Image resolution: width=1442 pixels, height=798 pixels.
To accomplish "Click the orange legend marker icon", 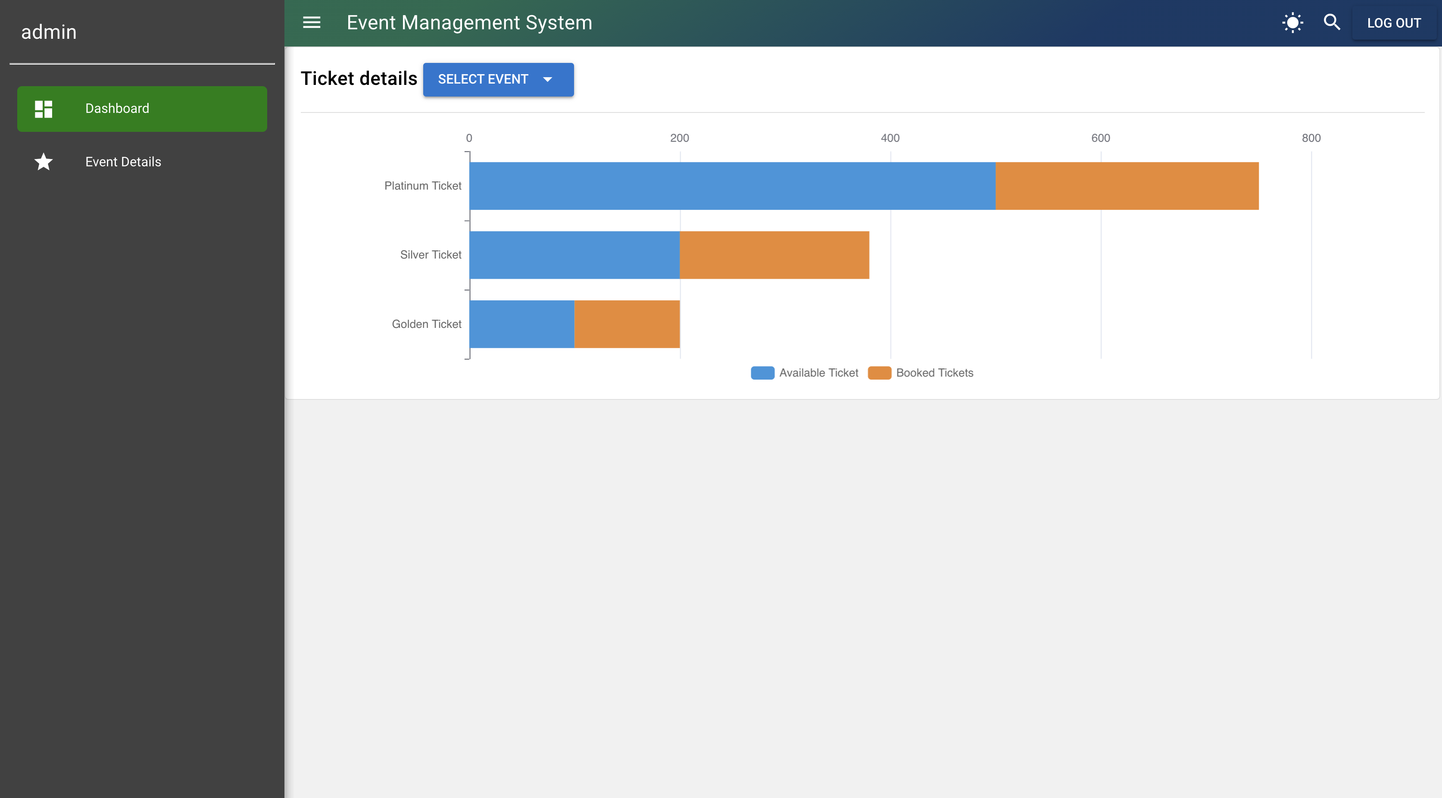I will click(879, 373).
